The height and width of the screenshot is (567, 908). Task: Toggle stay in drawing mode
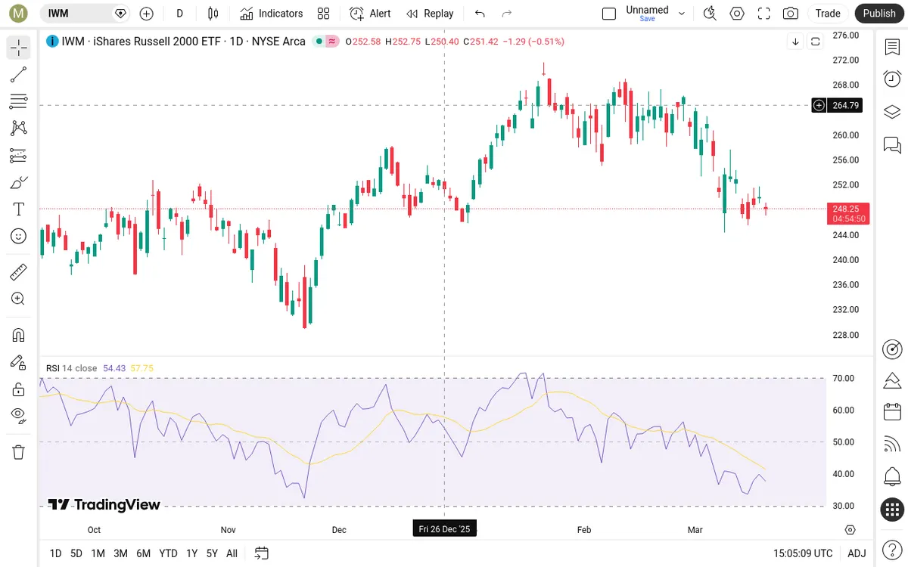point(19,362)
